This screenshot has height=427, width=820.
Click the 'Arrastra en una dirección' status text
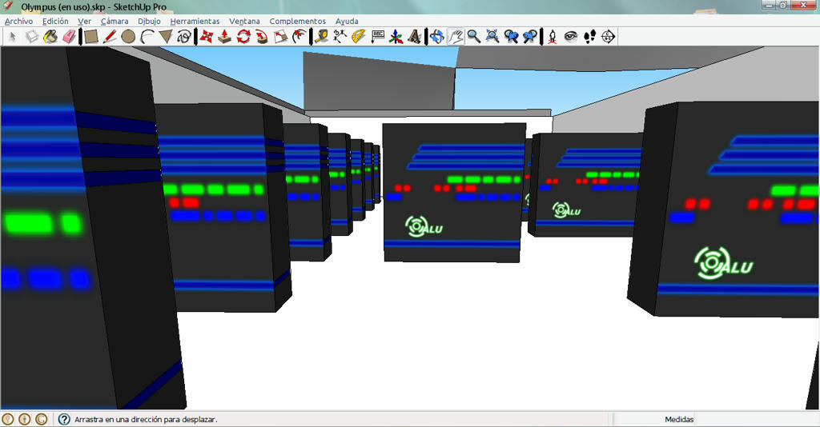[146, 419]
